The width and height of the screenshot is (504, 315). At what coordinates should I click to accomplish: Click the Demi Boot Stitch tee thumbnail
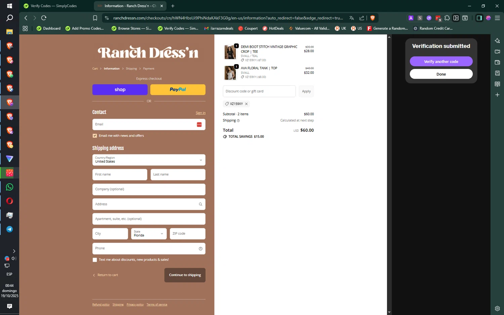tap(230, 52)
